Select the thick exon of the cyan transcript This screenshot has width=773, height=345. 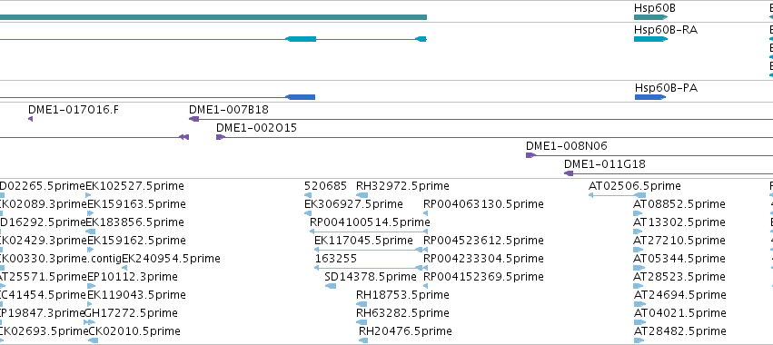[302, 39]
